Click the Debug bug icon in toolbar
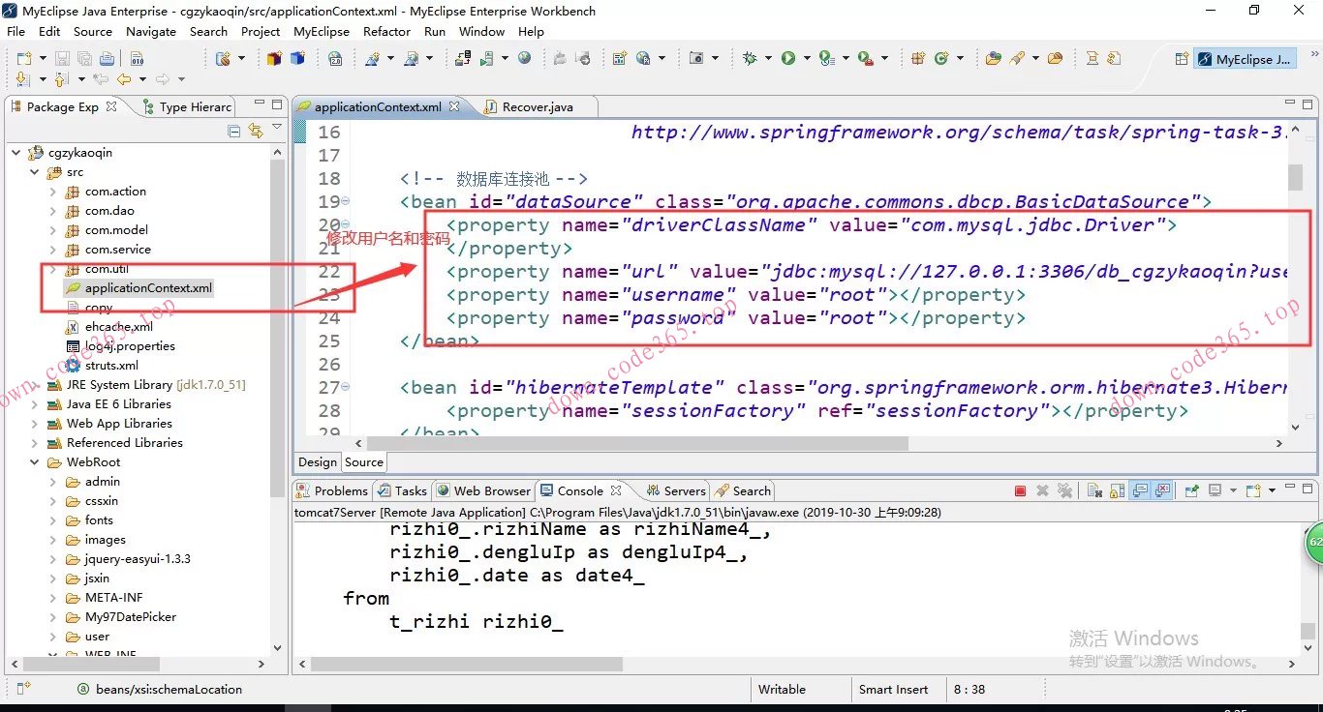This screenshot has height=712, width=1323. click(749, 59)
